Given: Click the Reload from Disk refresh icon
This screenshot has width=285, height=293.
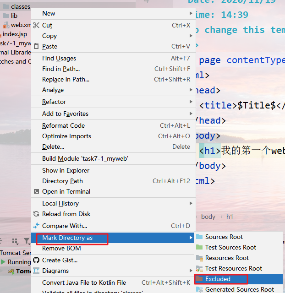Looking at the screenshot, I should point(36,214).
